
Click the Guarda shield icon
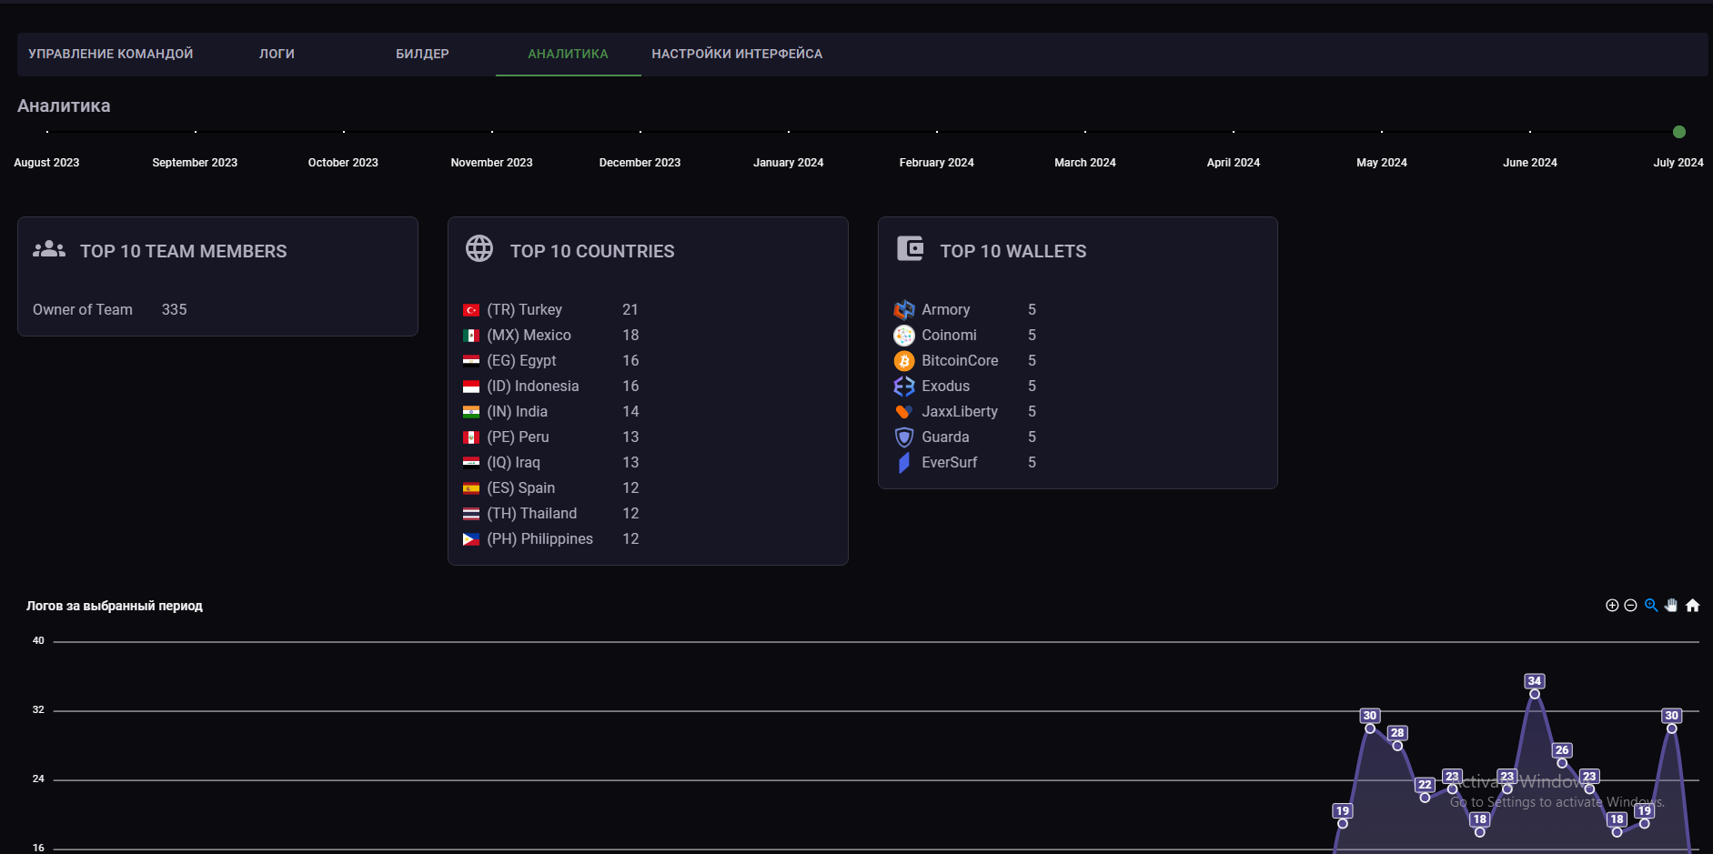point(904,437)
